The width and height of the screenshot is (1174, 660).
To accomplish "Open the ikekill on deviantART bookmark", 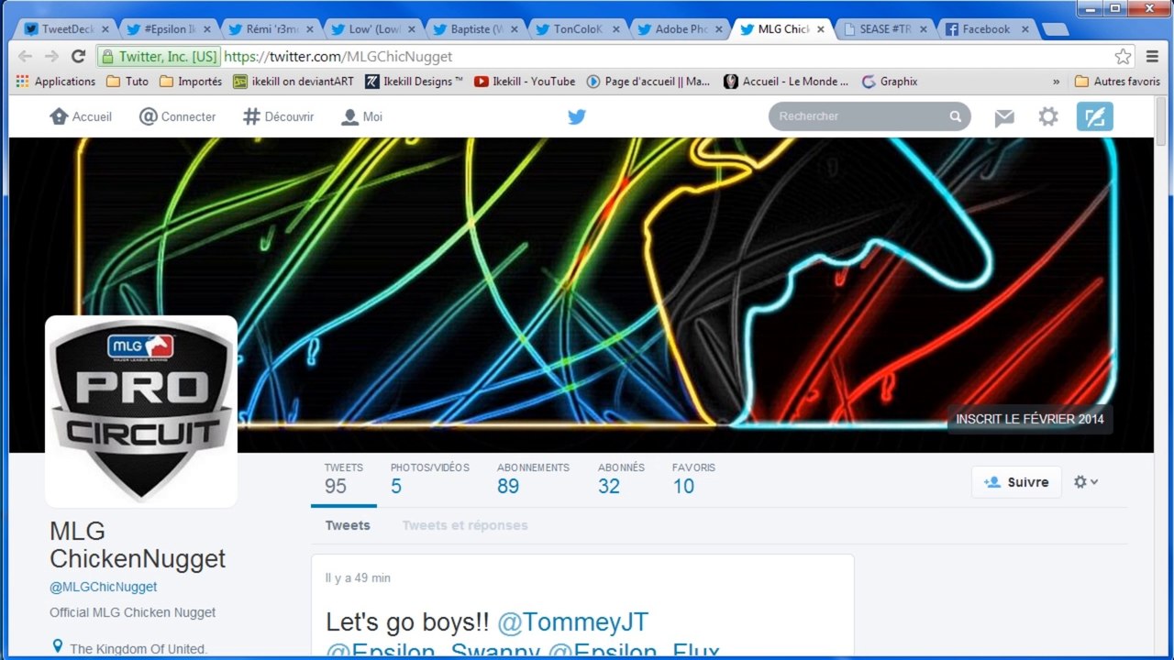I will [293, 82].
